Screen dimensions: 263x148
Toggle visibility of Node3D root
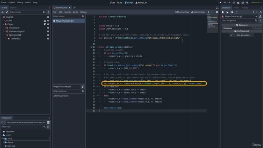(48, 17)
